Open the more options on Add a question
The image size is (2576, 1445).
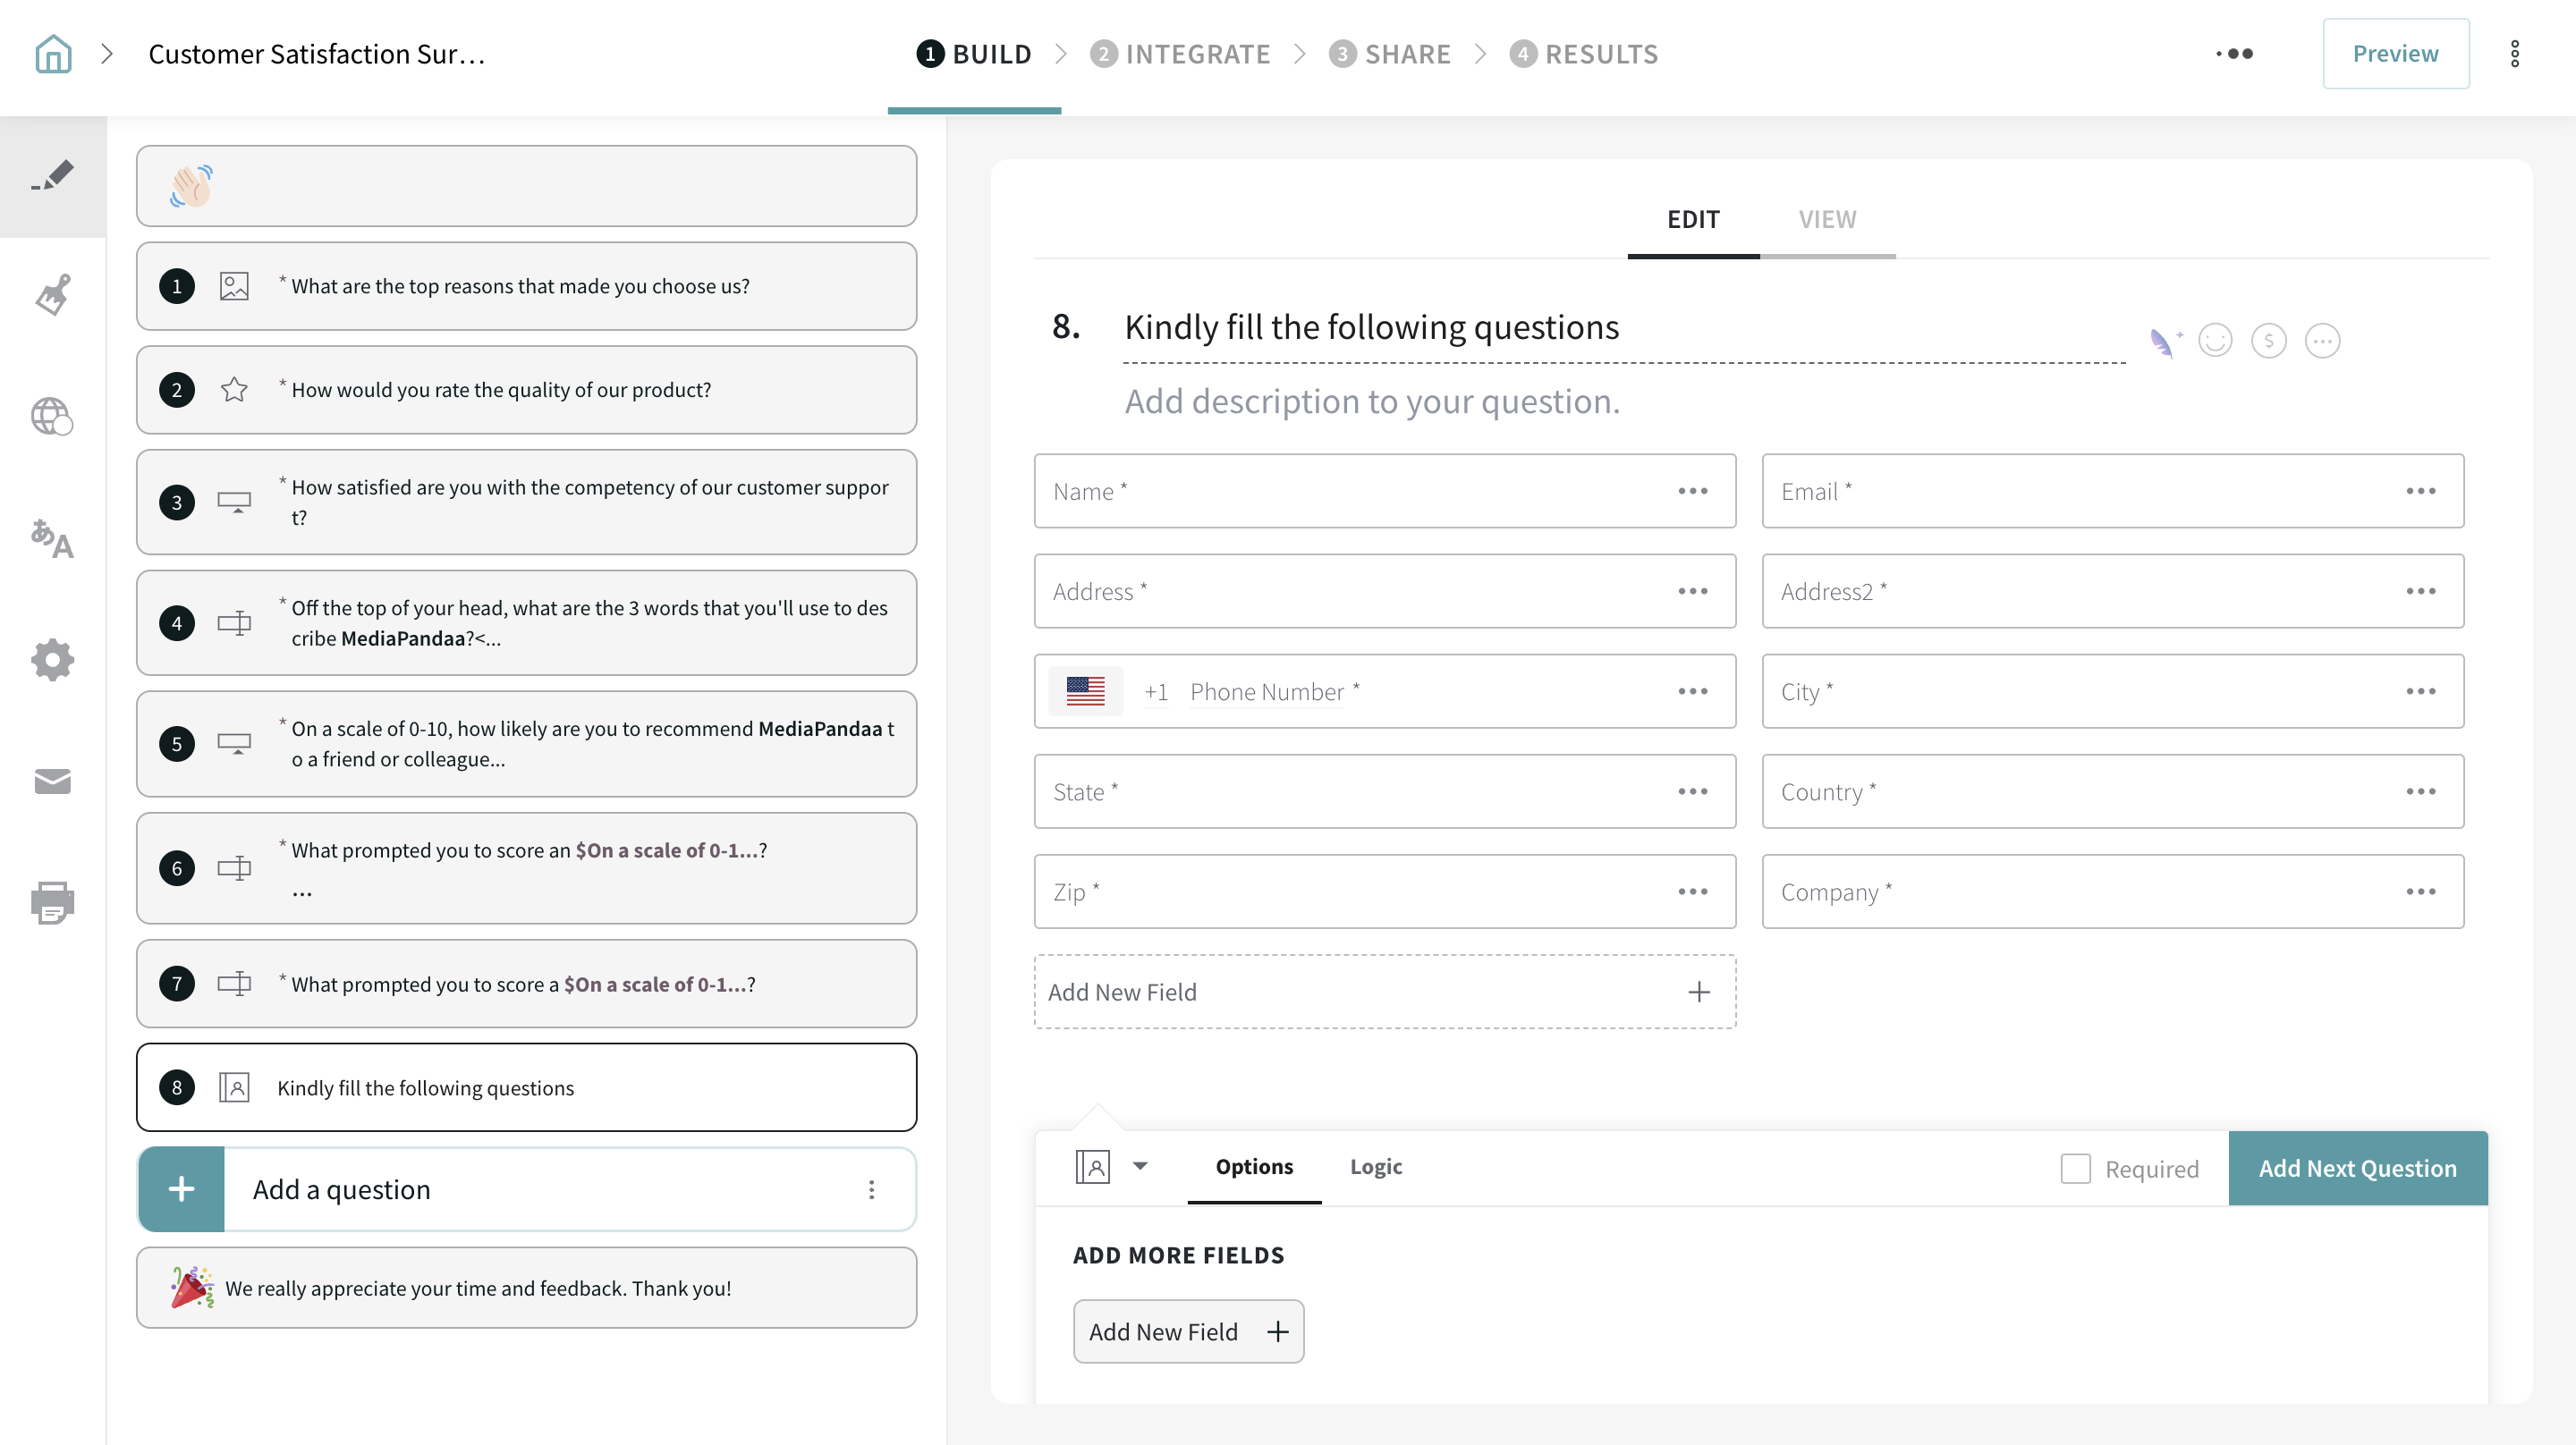(871, 1189)
